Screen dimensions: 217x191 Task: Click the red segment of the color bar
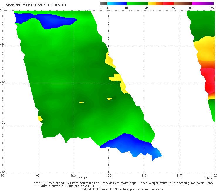pyautogui.click(x=168, y=4)
